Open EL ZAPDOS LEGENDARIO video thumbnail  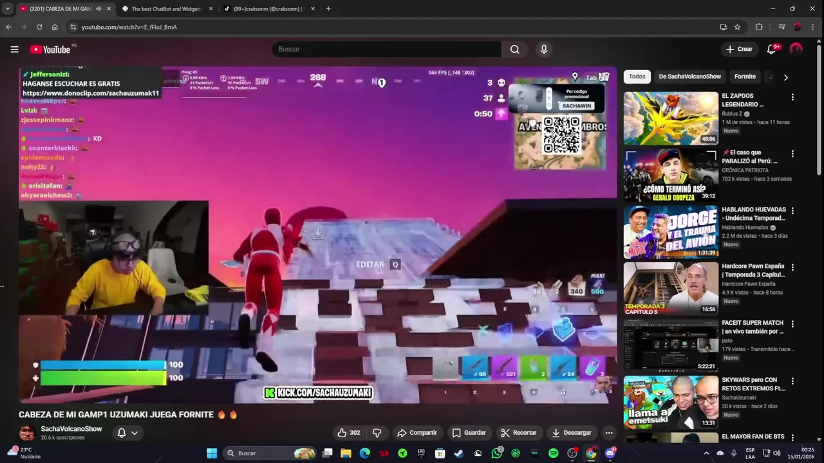point(671,118)
